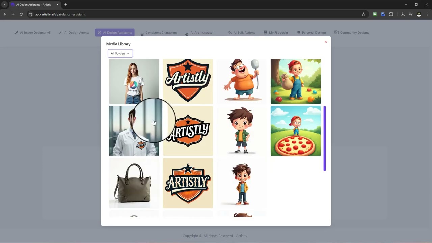Open a new browser tab
This screenshot has height=243, width=432.
click(65, 5)
